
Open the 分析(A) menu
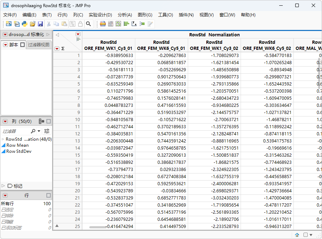125,15
